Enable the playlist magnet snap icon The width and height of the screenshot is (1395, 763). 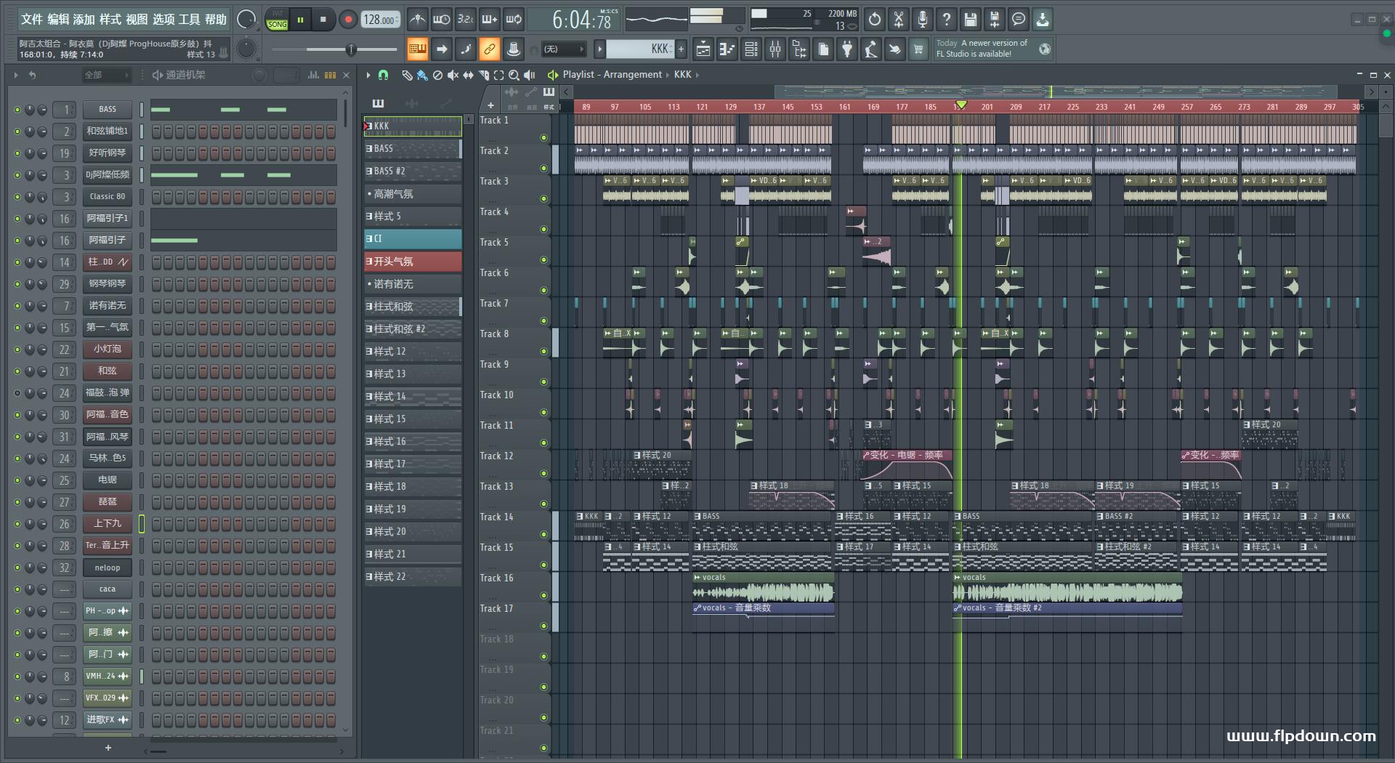coord(384,75)
